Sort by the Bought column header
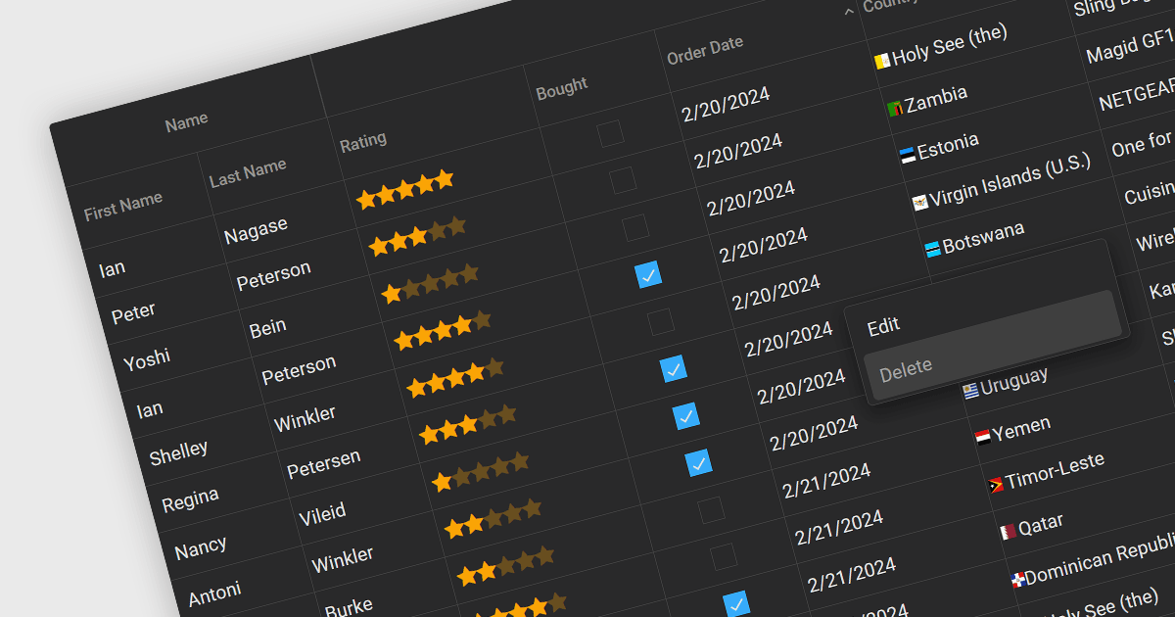 click(562, 89)
